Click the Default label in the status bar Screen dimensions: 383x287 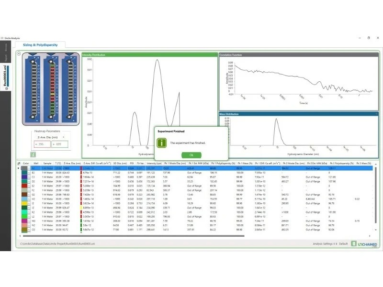tap(343, 244)
